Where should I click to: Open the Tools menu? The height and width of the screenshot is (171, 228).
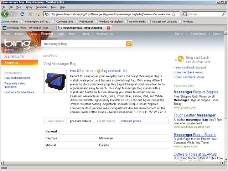53,7
